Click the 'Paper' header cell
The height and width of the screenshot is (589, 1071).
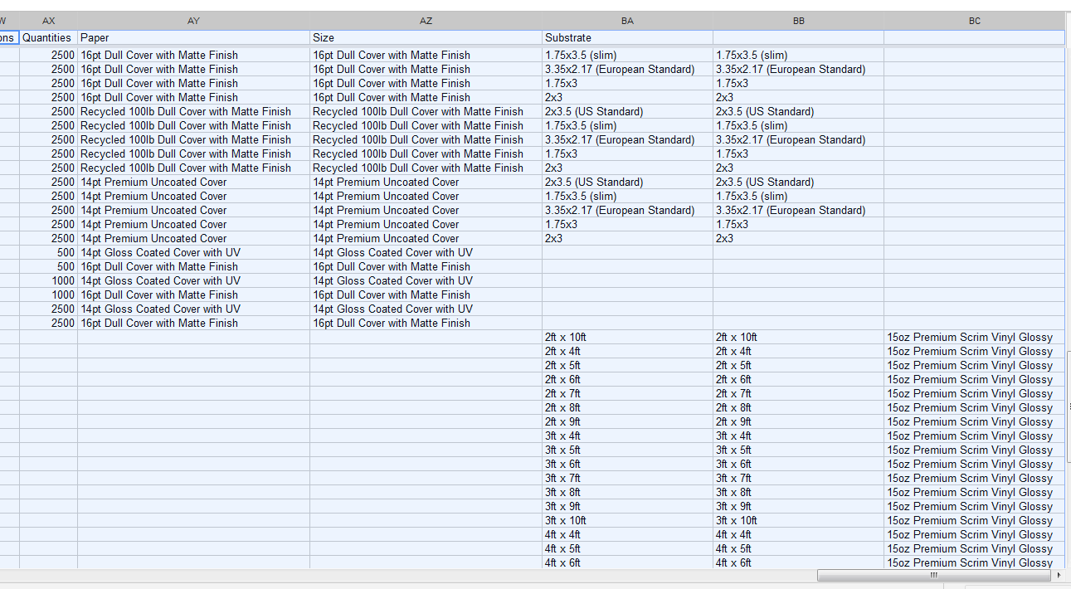(x=193, y=37)
